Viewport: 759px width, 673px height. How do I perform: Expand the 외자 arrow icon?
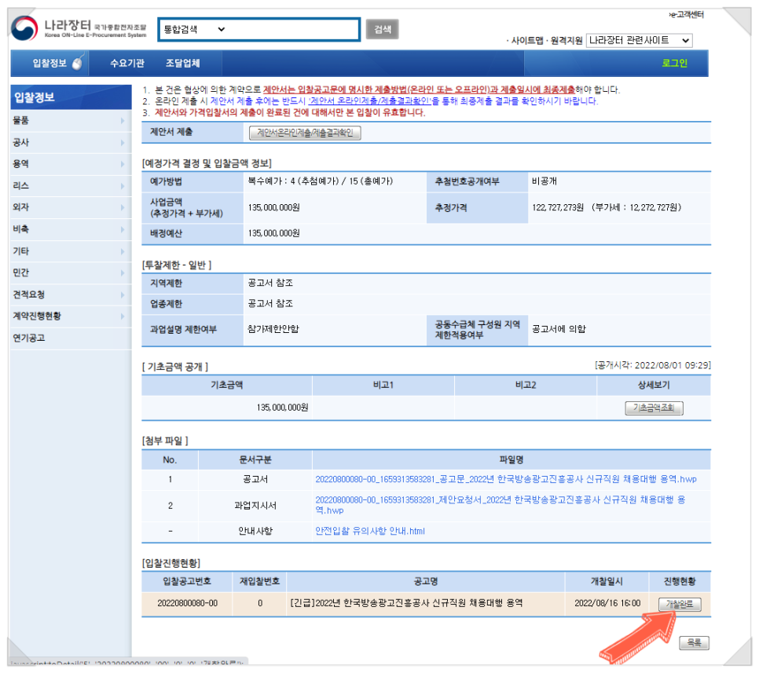coord(123,207)
